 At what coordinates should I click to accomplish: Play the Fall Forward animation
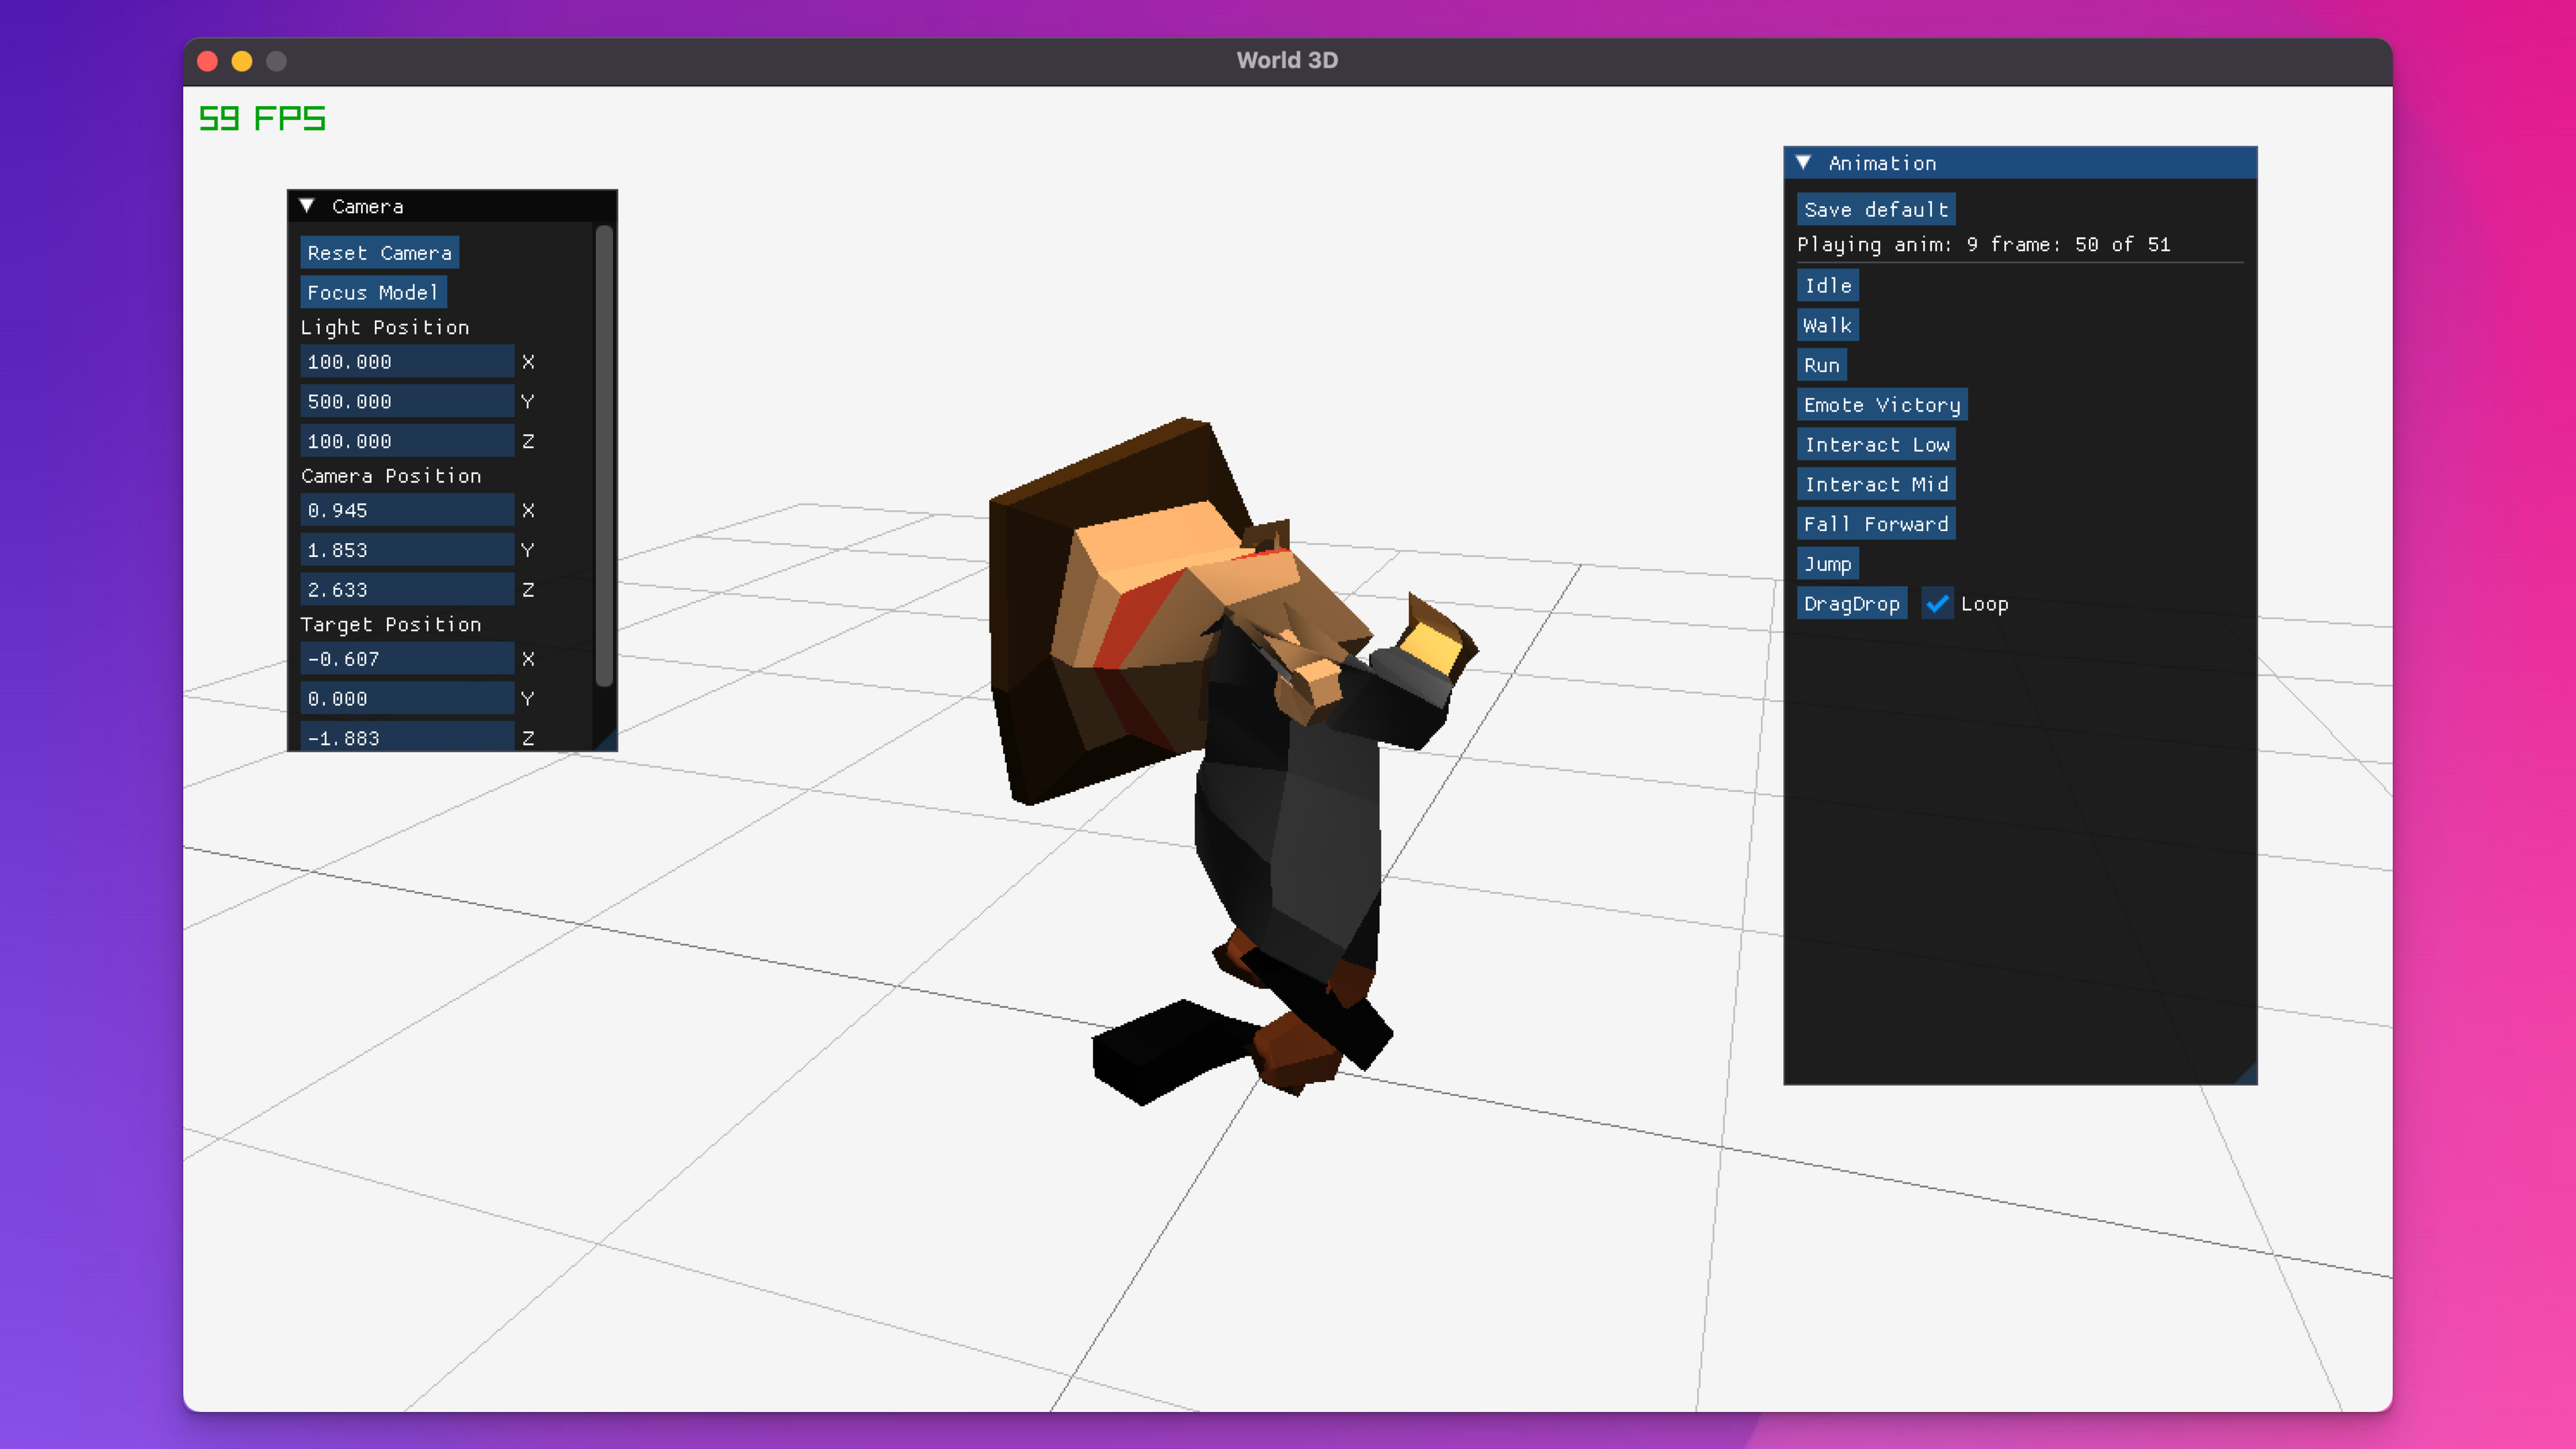click(x=1875, y=523)
